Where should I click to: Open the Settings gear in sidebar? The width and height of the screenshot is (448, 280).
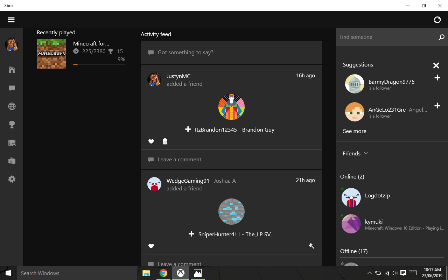12,179
